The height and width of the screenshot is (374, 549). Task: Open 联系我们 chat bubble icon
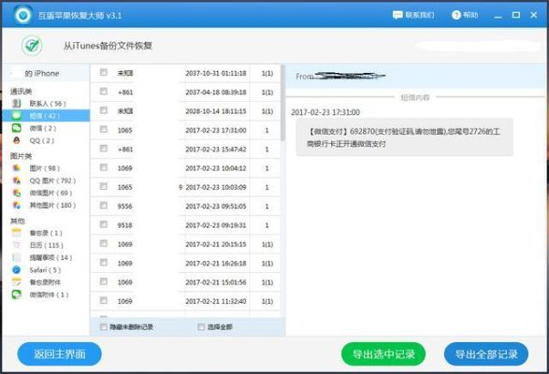[397, 15]
